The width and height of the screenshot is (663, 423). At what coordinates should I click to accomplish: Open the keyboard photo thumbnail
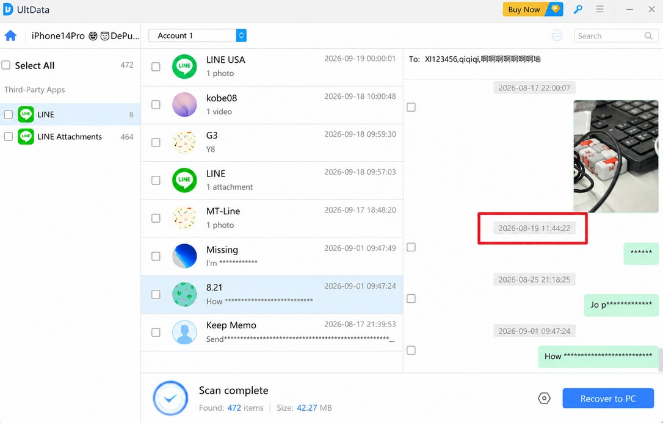click(x=615, y=156)
